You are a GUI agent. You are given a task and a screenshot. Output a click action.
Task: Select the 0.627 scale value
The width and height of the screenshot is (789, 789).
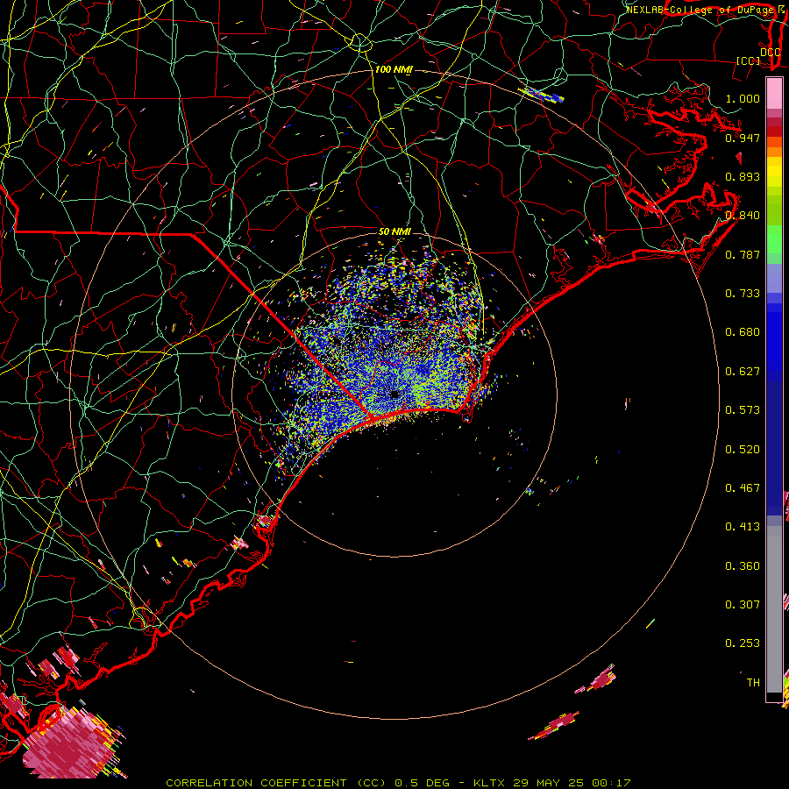click(743, 372)
